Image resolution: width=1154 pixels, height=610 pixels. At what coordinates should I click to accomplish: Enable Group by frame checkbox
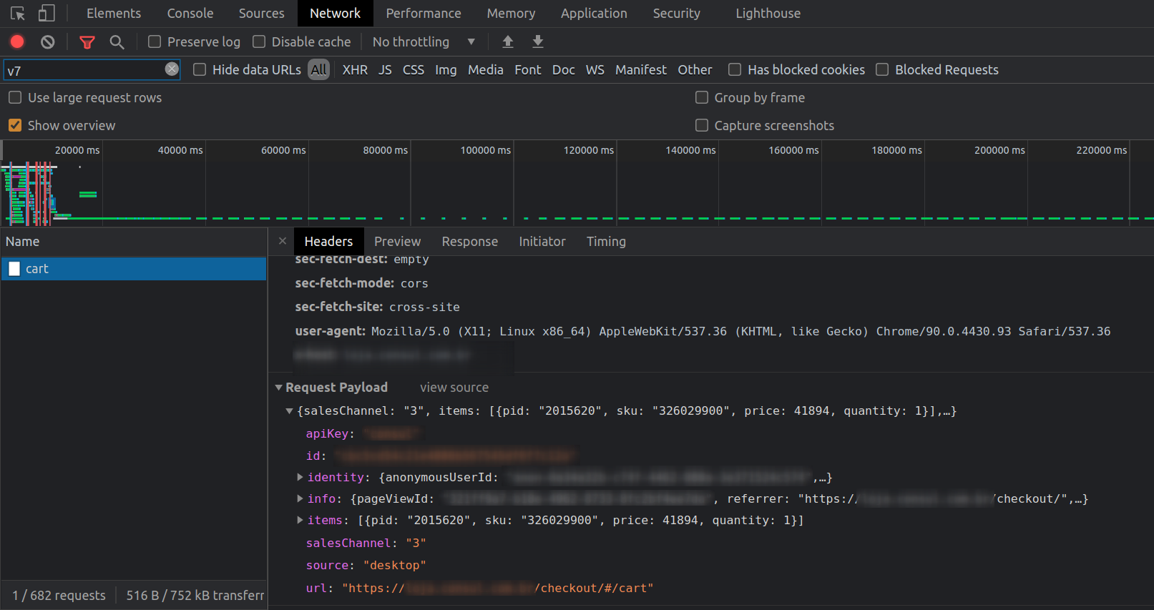[702, 97]
